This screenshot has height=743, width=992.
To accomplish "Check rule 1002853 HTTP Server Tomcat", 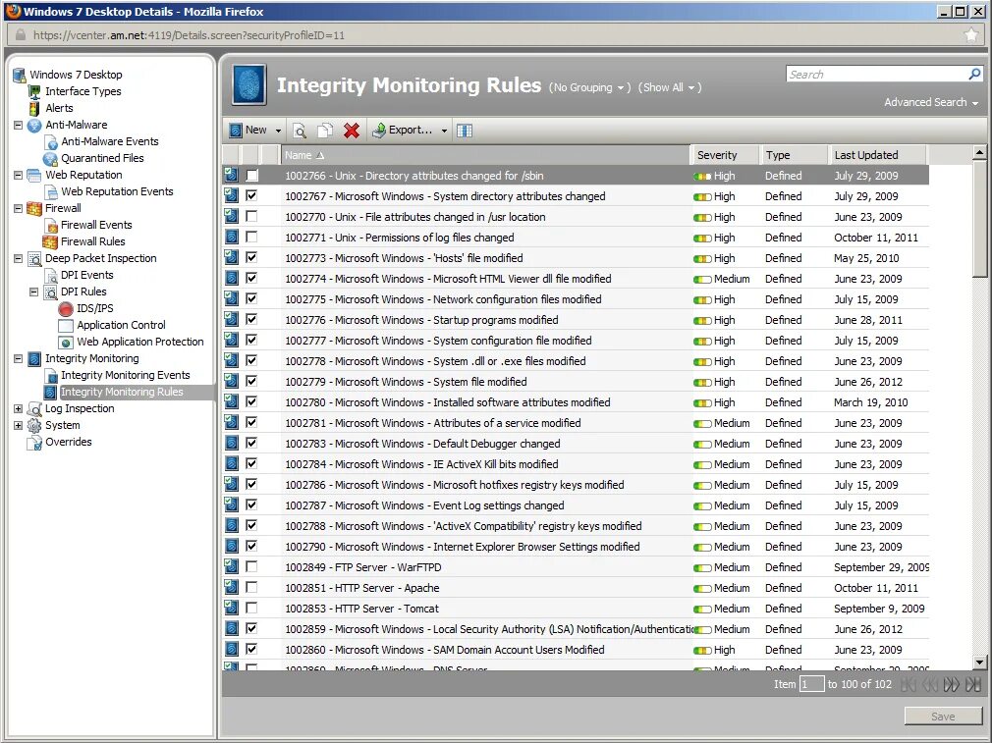I will pyautogui.click(x=251, y=609).
